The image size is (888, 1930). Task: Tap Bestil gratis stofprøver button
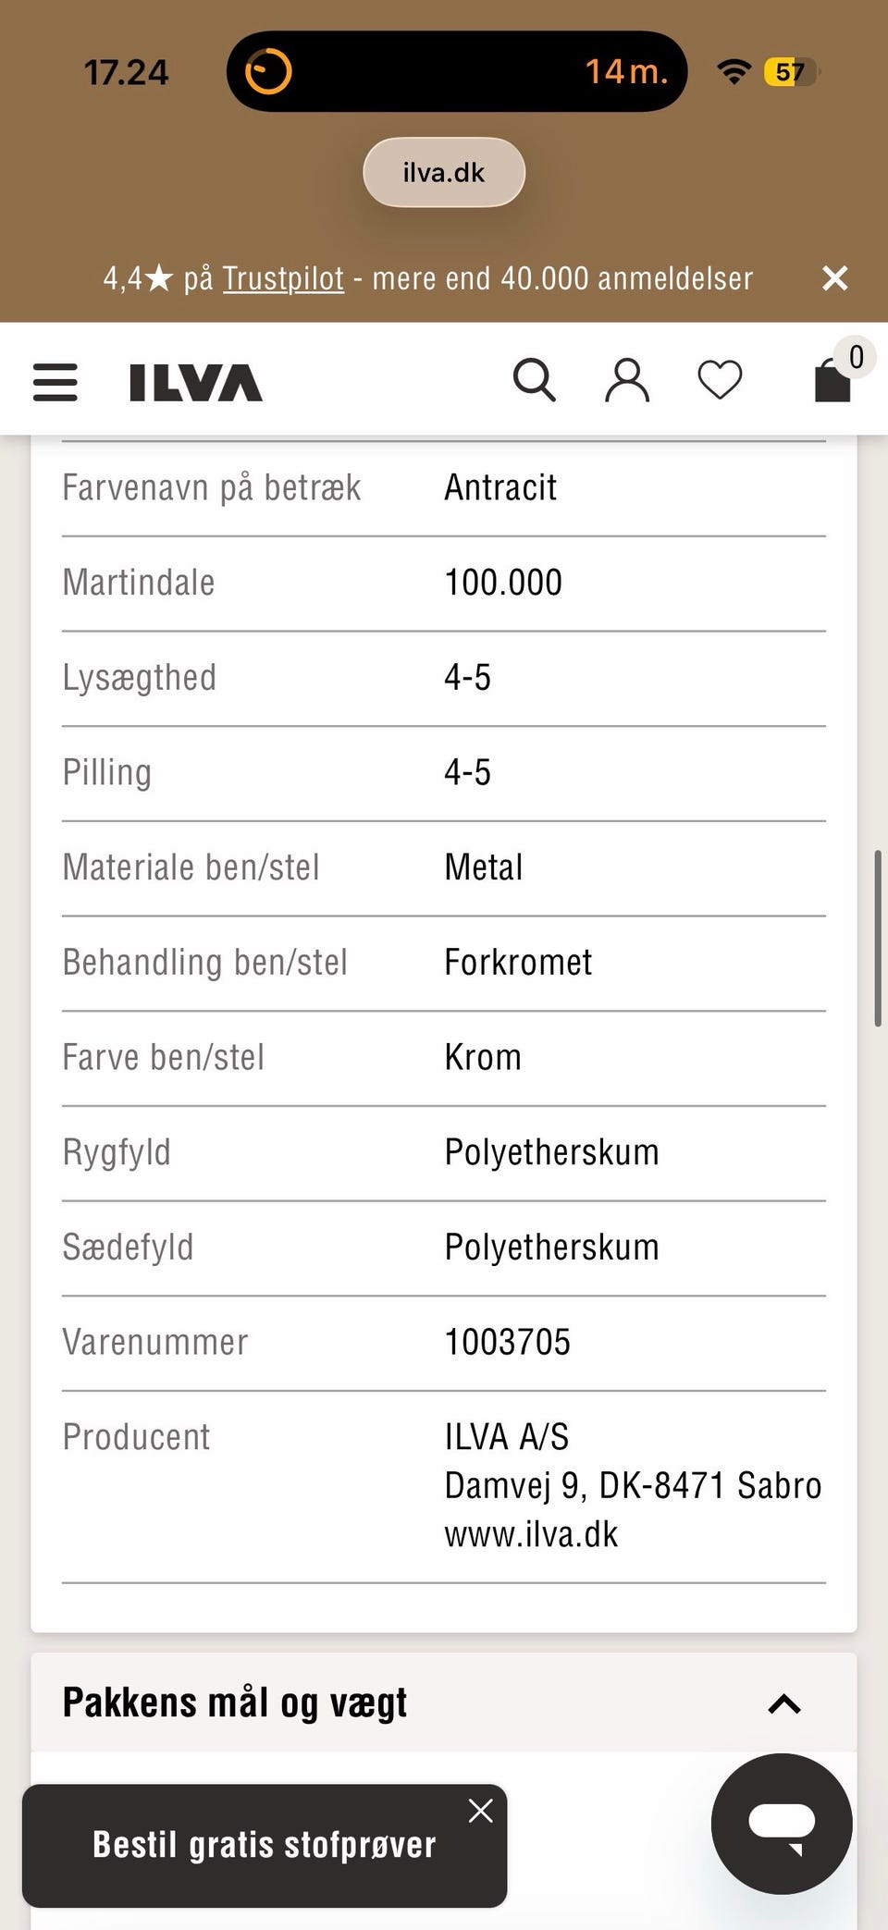[265, 1846]
